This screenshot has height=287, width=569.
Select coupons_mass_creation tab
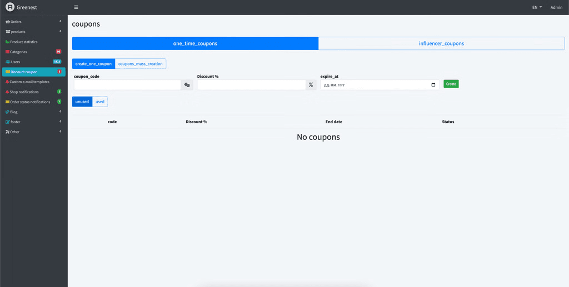click(x=141, y=64)
